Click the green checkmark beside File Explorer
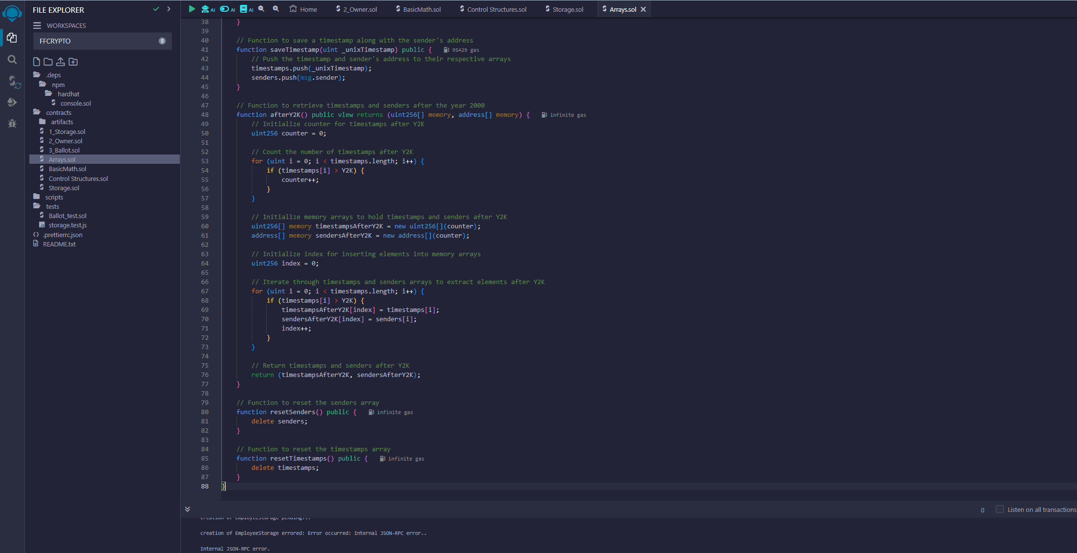 pos(156,9)
